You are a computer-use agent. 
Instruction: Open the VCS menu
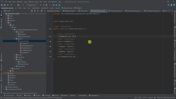[x=49, y=2]
